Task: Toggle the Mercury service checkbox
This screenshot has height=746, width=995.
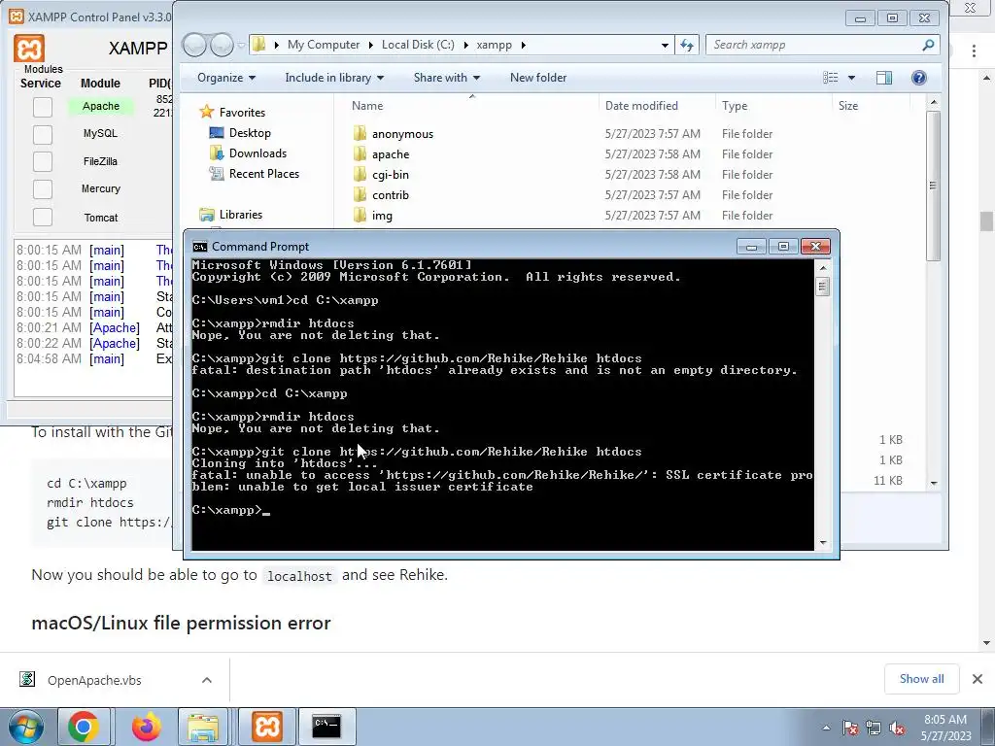Action: click(43, 189)
